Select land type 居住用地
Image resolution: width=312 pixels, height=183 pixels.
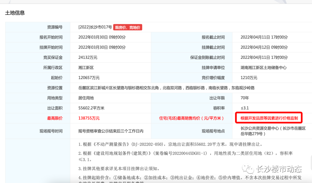pyautogui.click(x=86, y=98)
